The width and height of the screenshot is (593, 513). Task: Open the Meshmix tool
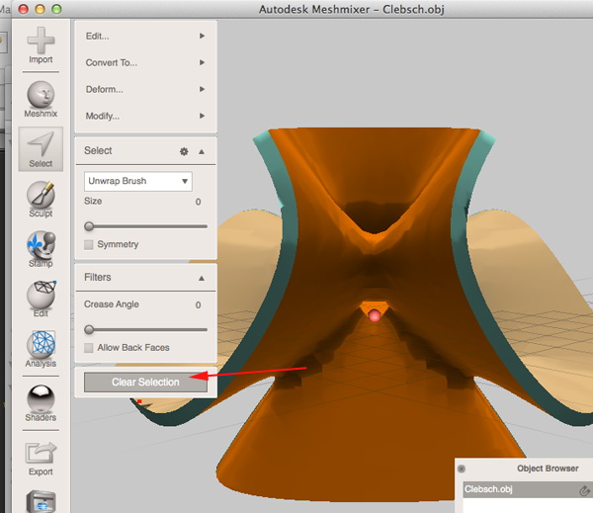point(41,99)
